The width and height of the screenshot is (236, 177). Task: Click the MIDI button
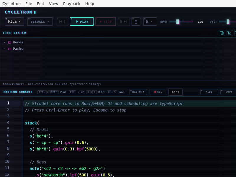click(209, 92)
